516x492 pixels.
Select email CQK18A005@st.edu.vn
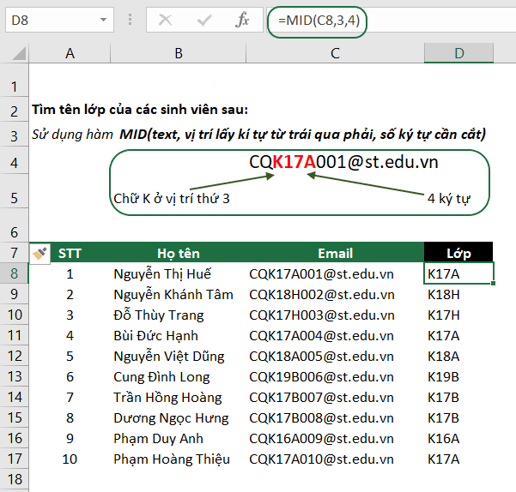335,356
